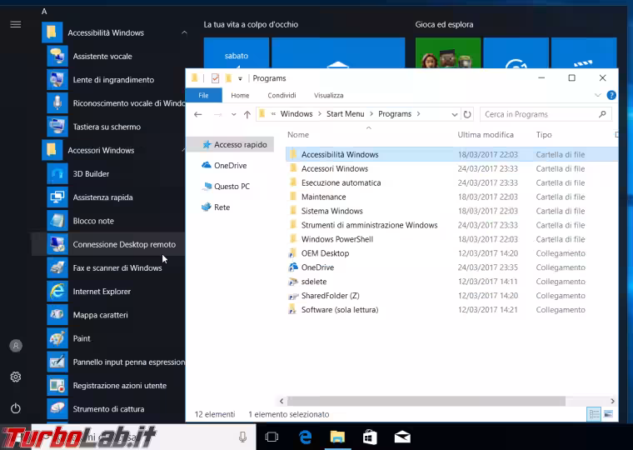This screenshot has width=633, height=450.
Task: Go up one folder level
Action: click(x=247, y=114)
